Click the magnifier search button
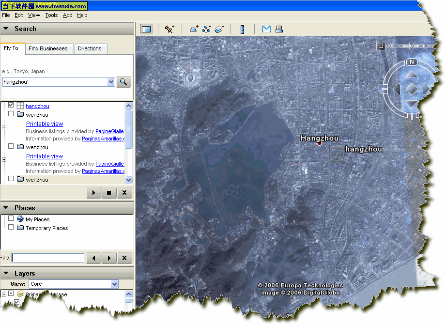Viewport: 446px width, 324px height. (x=124, y=82)
